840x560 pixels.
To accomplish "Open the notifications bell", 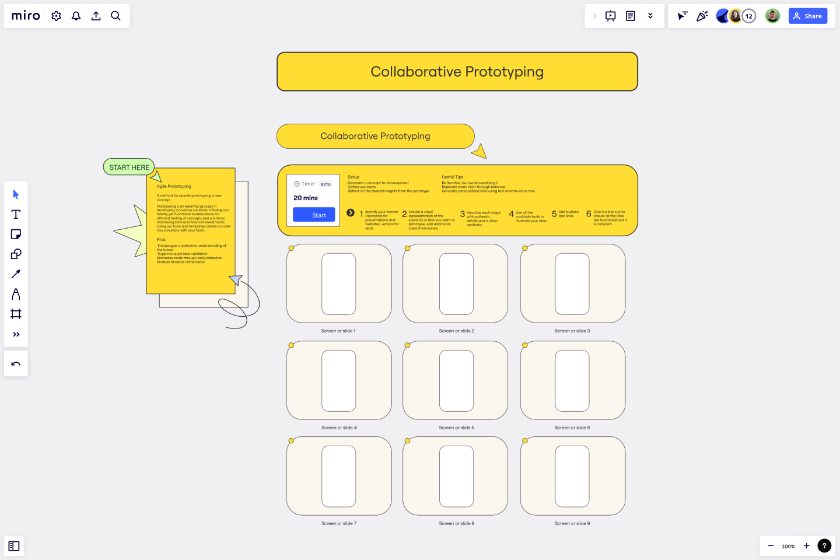I will point(76,16).
